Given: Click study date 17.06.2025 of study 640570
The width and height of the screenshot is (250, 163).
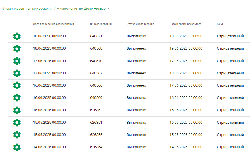Looking at the screenshot, I should point(49,61).
